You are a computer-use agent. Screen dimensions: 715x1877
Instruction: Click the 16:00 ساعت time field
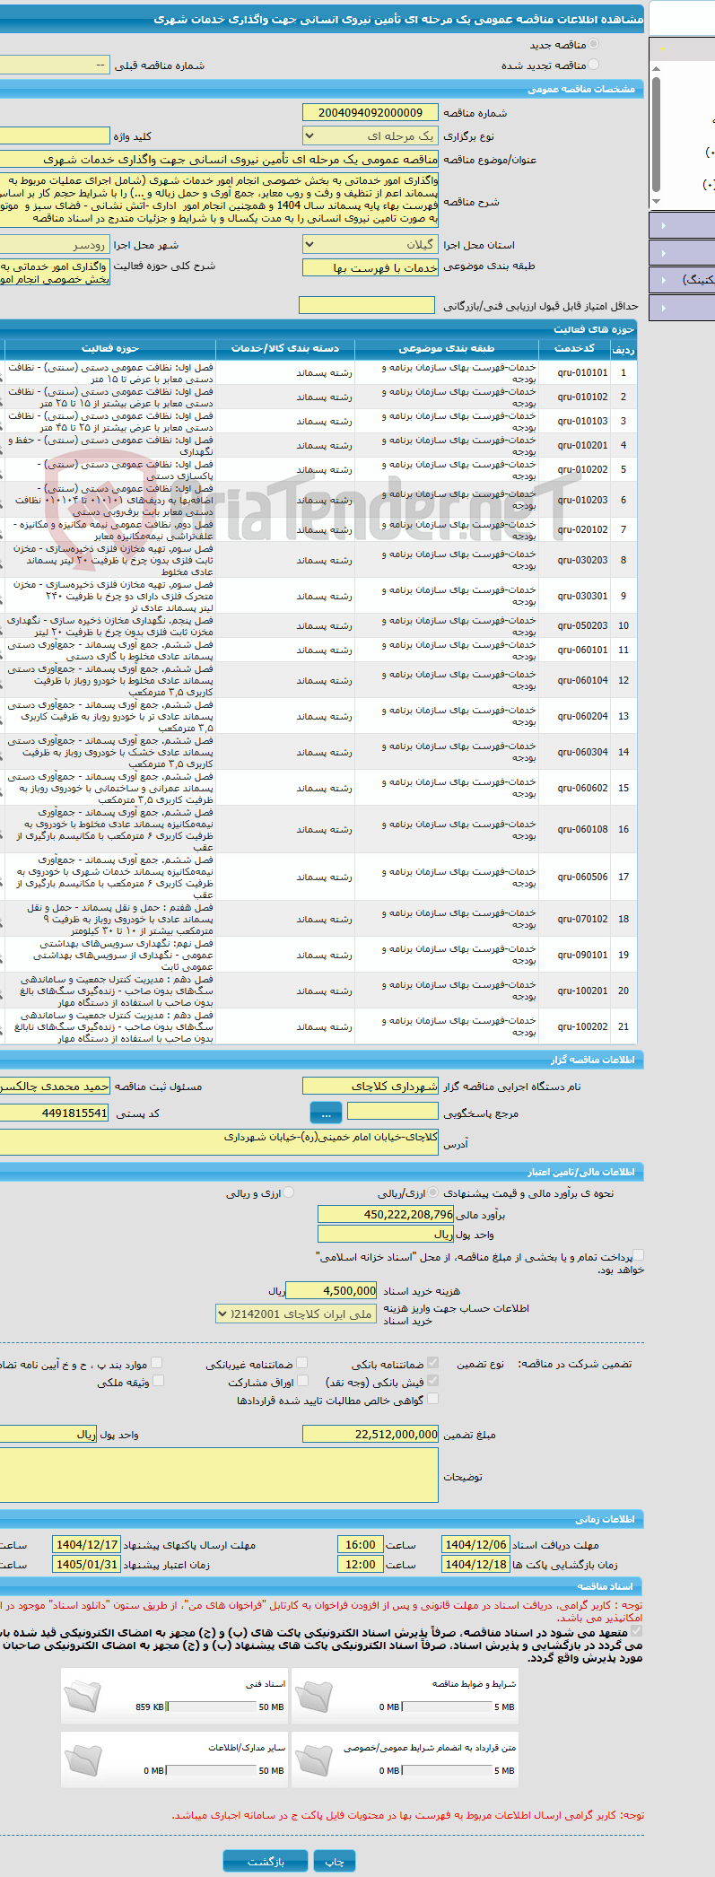(360, 1544)
